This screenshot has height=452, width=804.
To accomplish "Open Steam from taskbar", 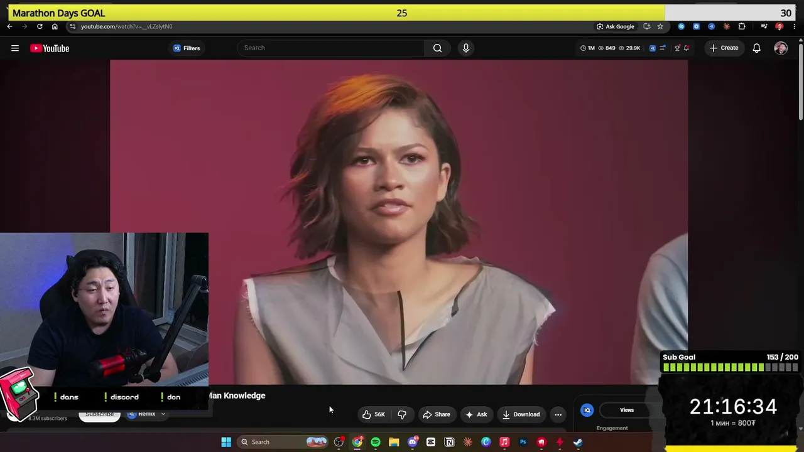I will (x=578, y=442).
